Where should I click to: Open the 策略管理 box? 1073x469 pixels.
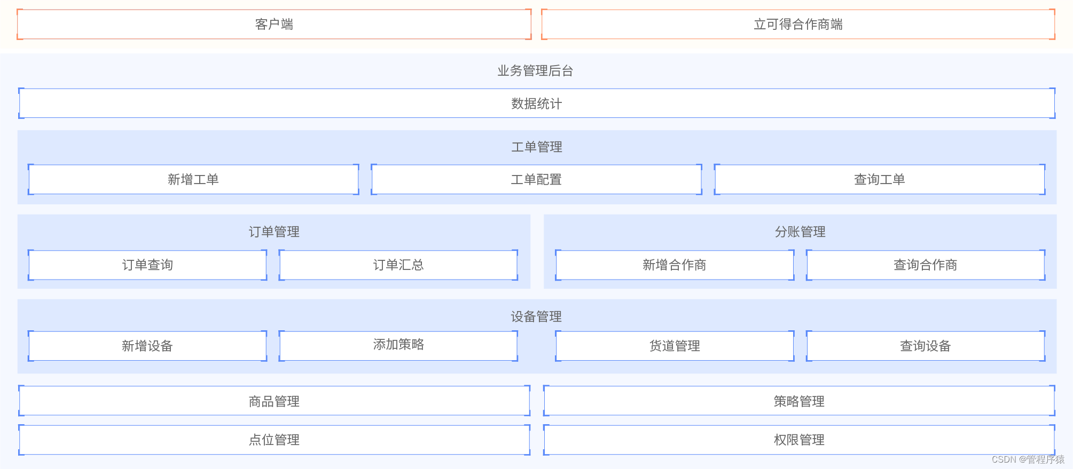[x=799, y=401]
